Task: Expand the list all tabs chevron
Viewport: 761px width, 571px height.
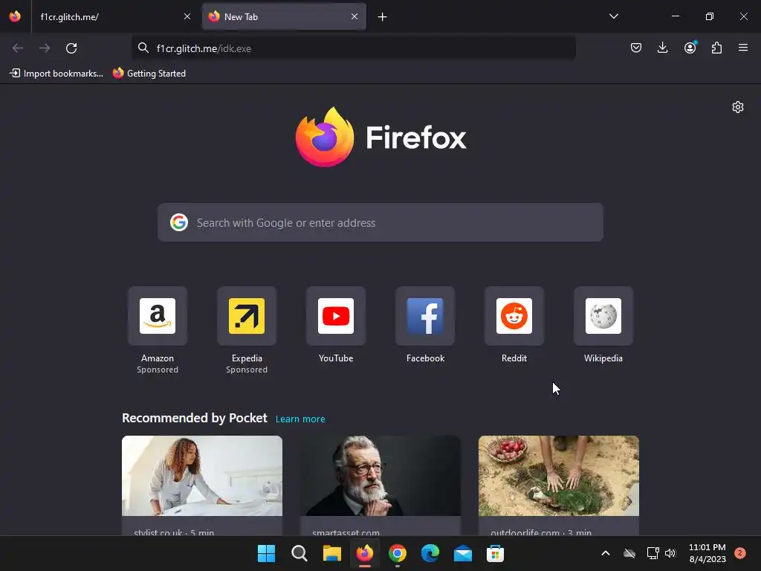Action: click(x=613, y=16)
